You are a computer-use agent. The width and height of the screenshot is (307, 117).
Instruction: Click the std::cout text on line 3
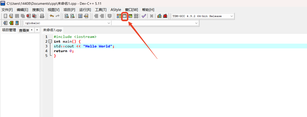[64, 46]
